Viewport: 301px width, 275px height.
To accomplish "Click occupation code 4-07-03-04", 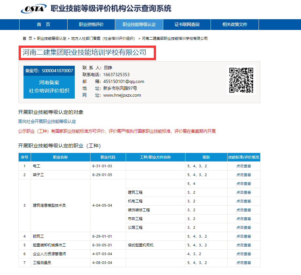I will [x=102, y=254].
